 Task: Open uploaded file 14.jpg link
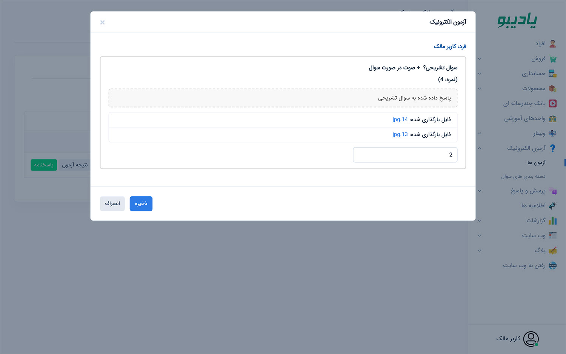400,120
